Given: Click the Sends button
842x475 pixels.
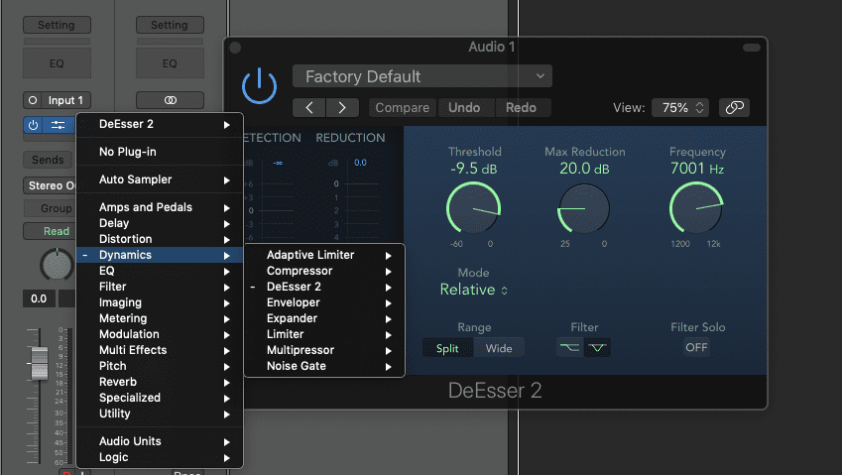Looking at the screenshot, I should [x=49, y=160].
